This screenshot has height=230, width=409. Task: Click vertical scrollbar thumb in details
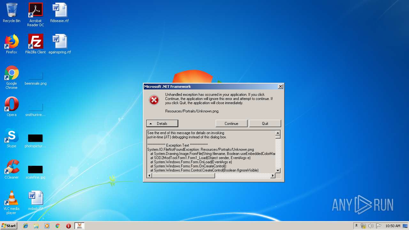[278, 137]
